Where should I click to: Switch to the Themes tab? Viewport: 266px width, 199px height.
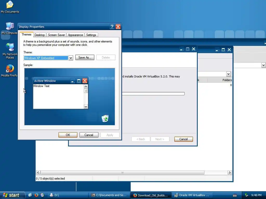[26, 34]
